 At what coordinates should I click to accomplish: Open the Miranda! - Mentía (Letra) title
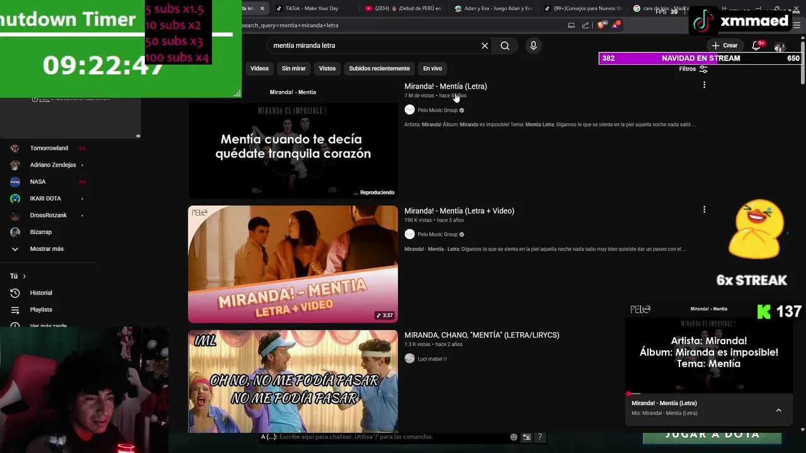[x=445, y=86]
